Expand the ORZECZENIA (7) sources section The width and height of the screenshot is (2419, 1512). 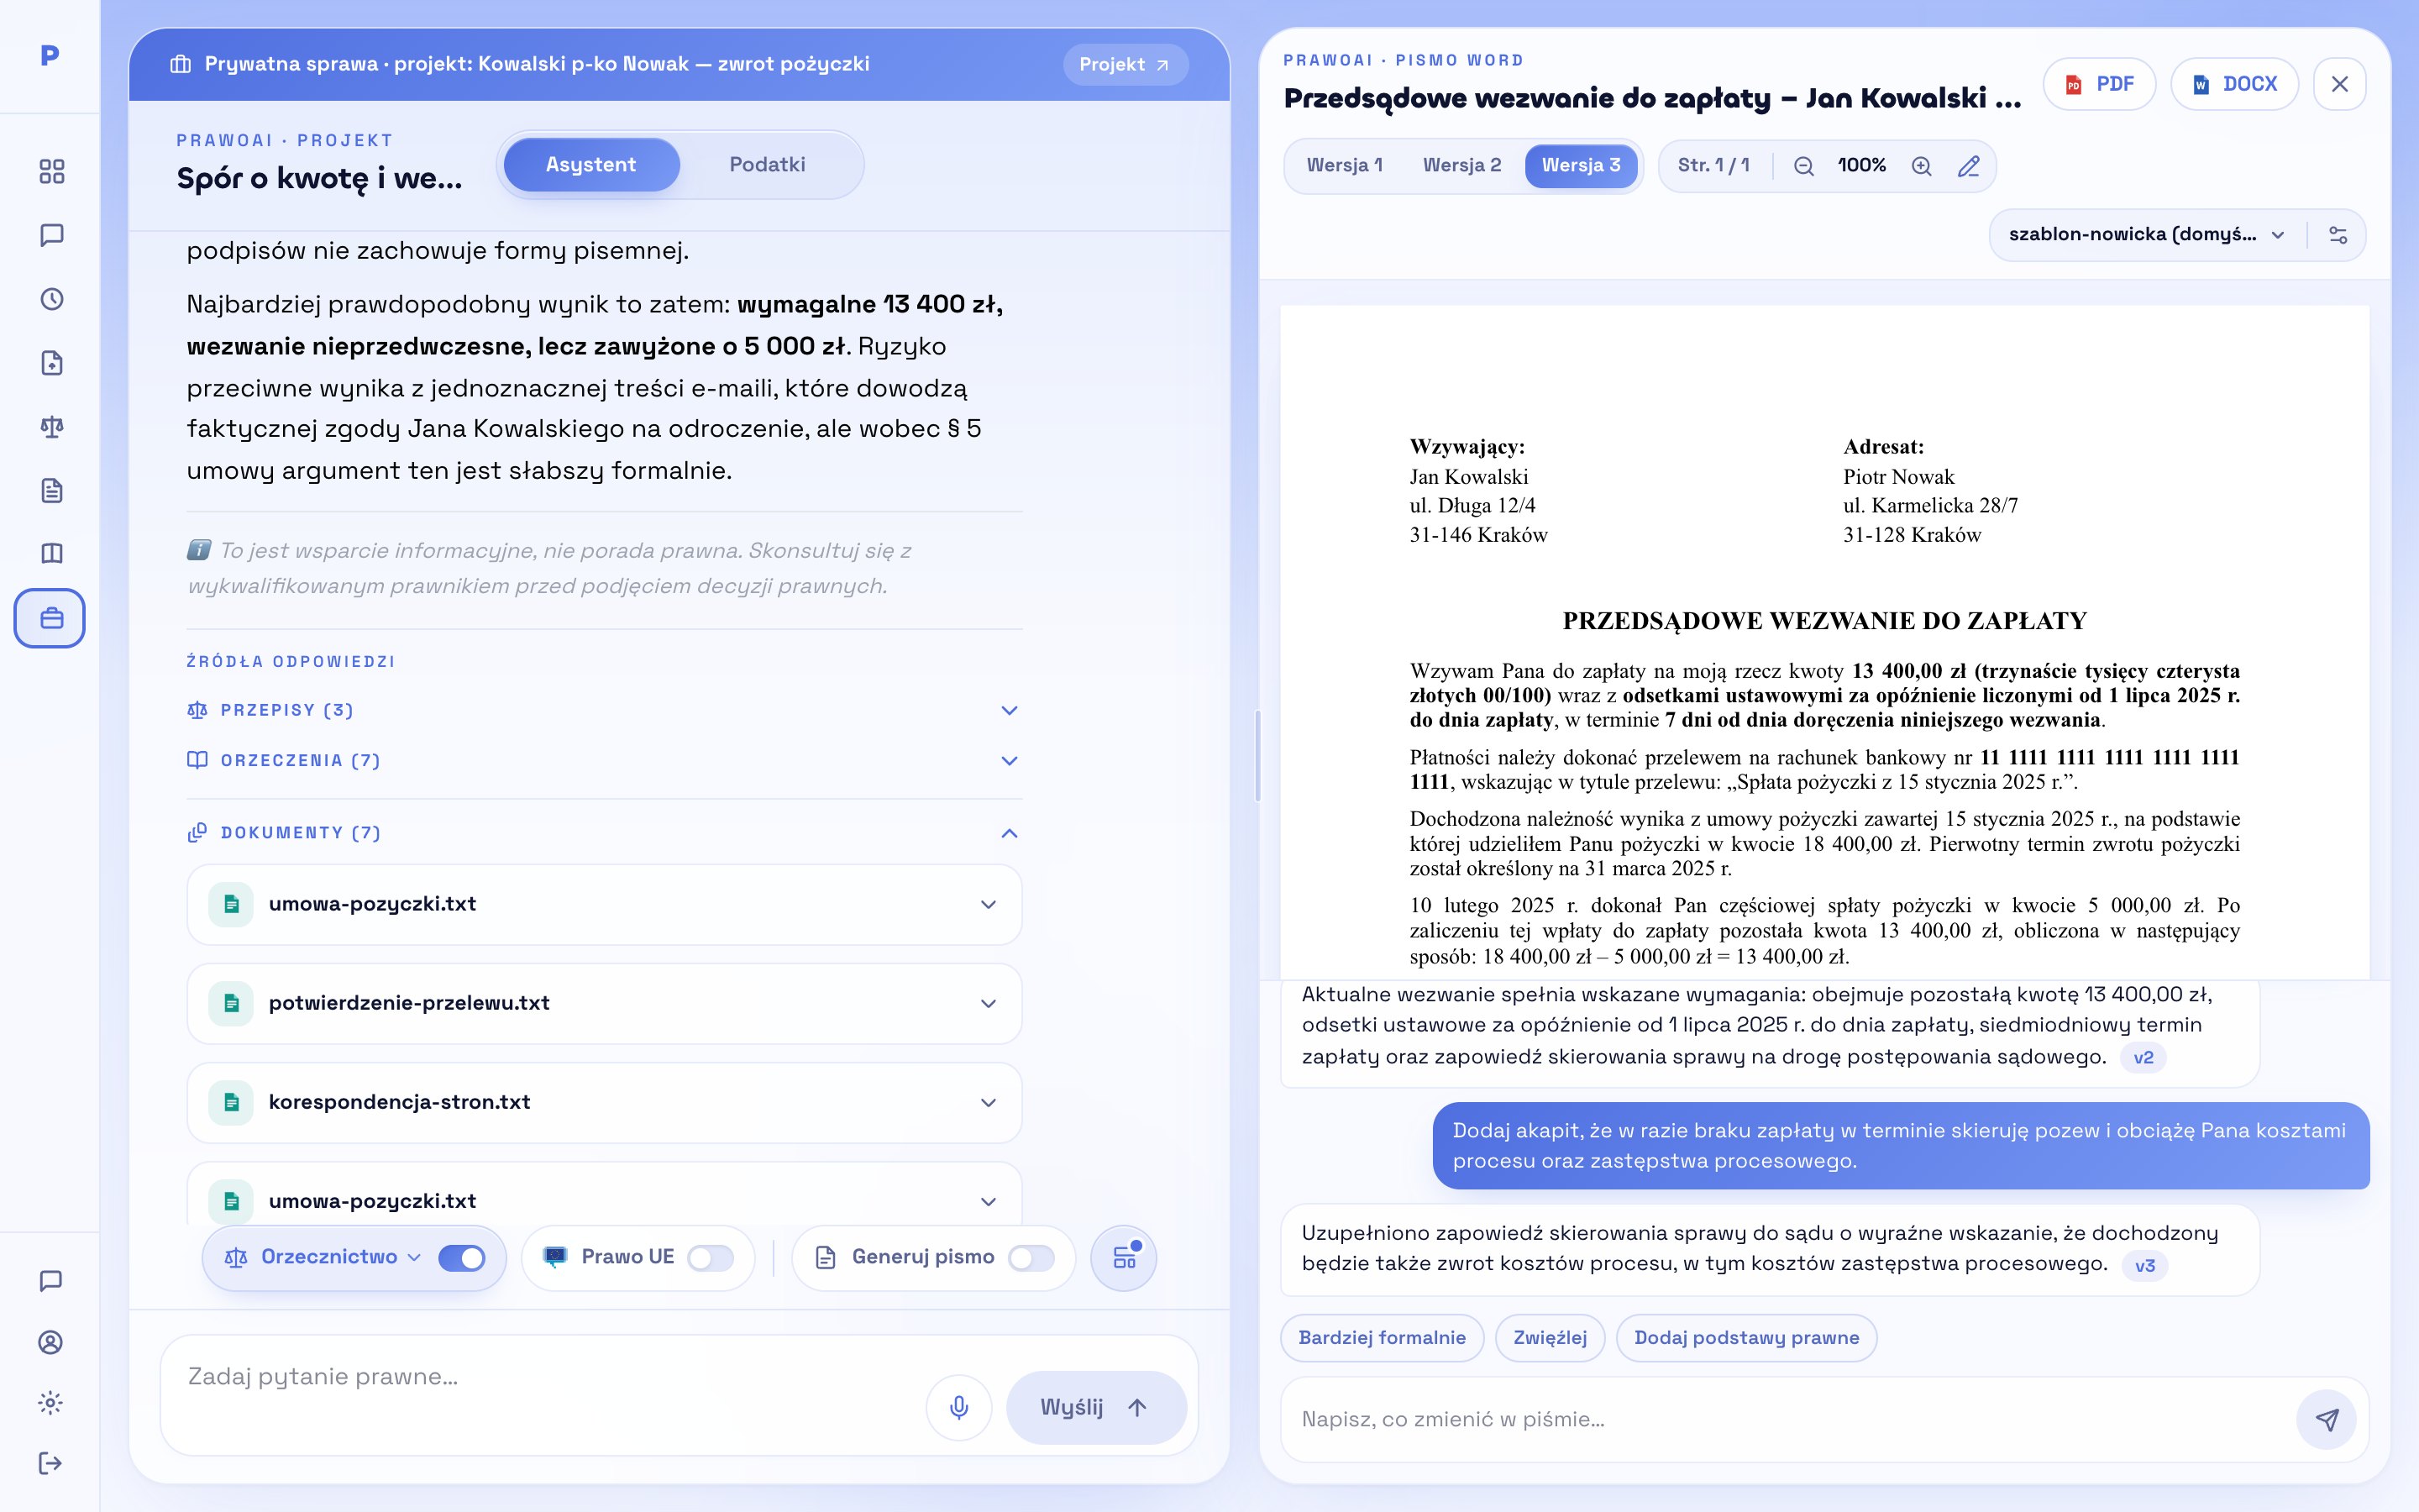(x=604, y=760)
